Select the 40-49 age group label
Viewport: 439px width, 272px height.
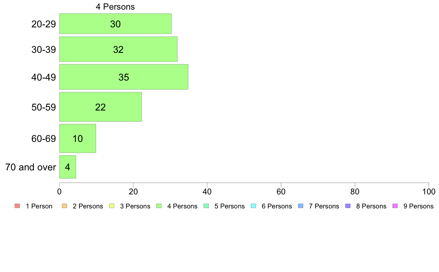(44, 77)
